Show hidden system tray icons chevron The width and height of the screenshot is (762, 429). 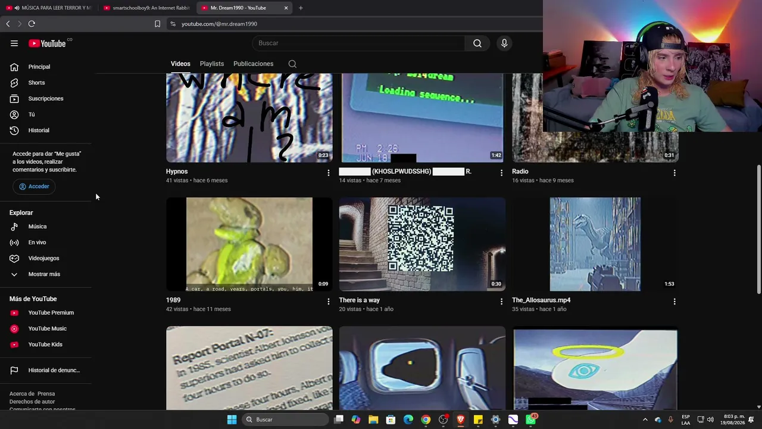tap(645, 419)
